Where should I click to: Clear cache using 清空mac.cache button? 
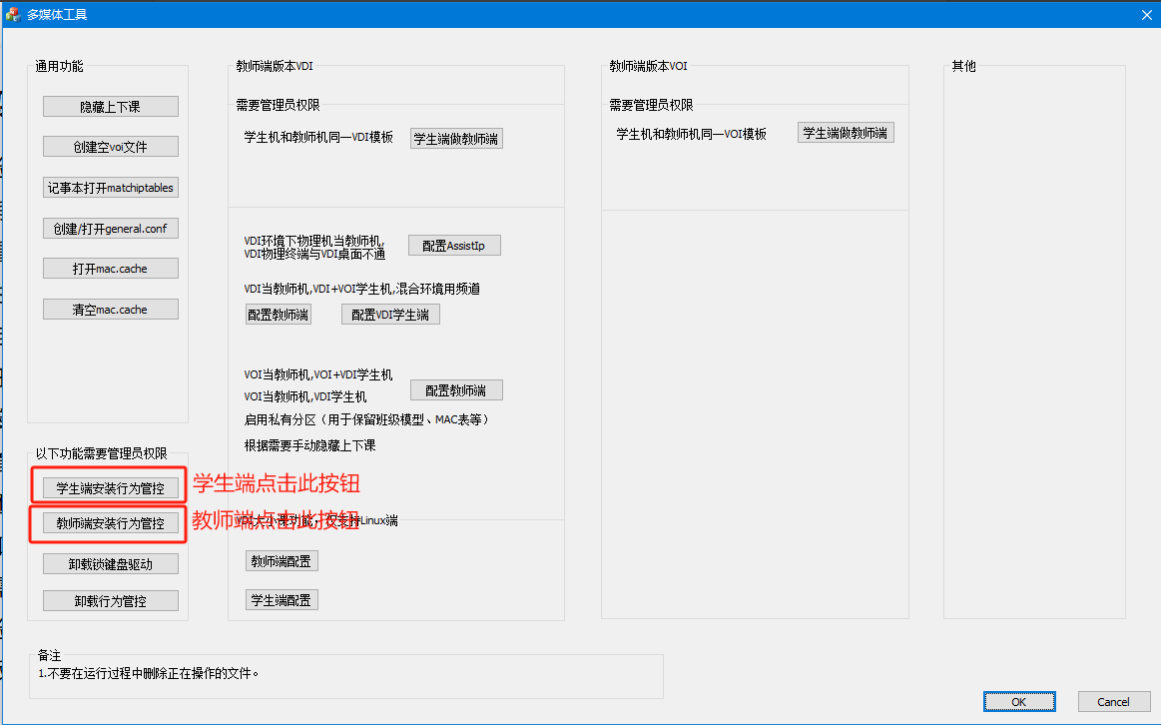tap(111, 310)
